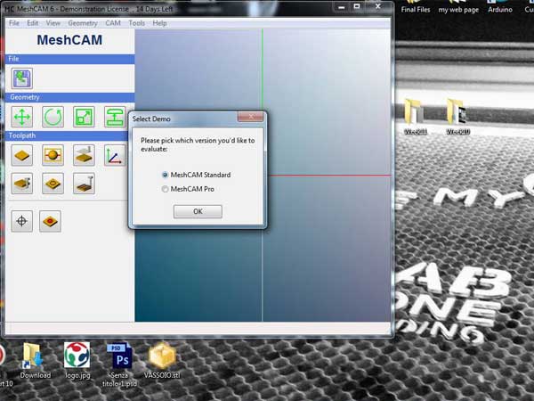Open the CAM menu

tap(113, 23)
